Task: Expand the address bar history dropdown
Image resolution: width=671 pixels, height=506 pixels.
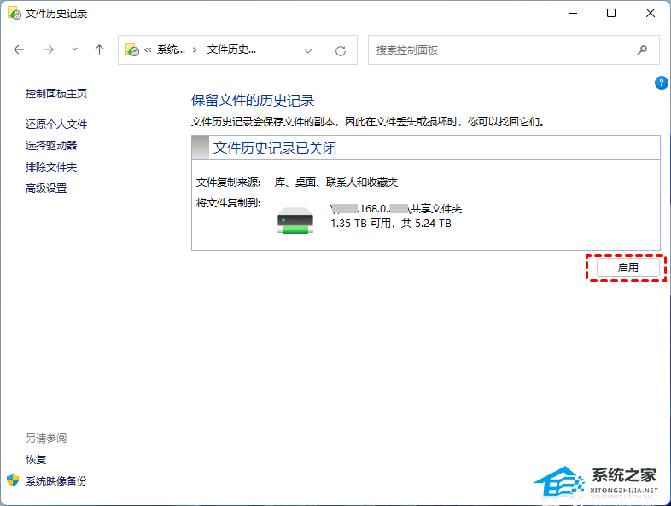Action: [307, 51]
